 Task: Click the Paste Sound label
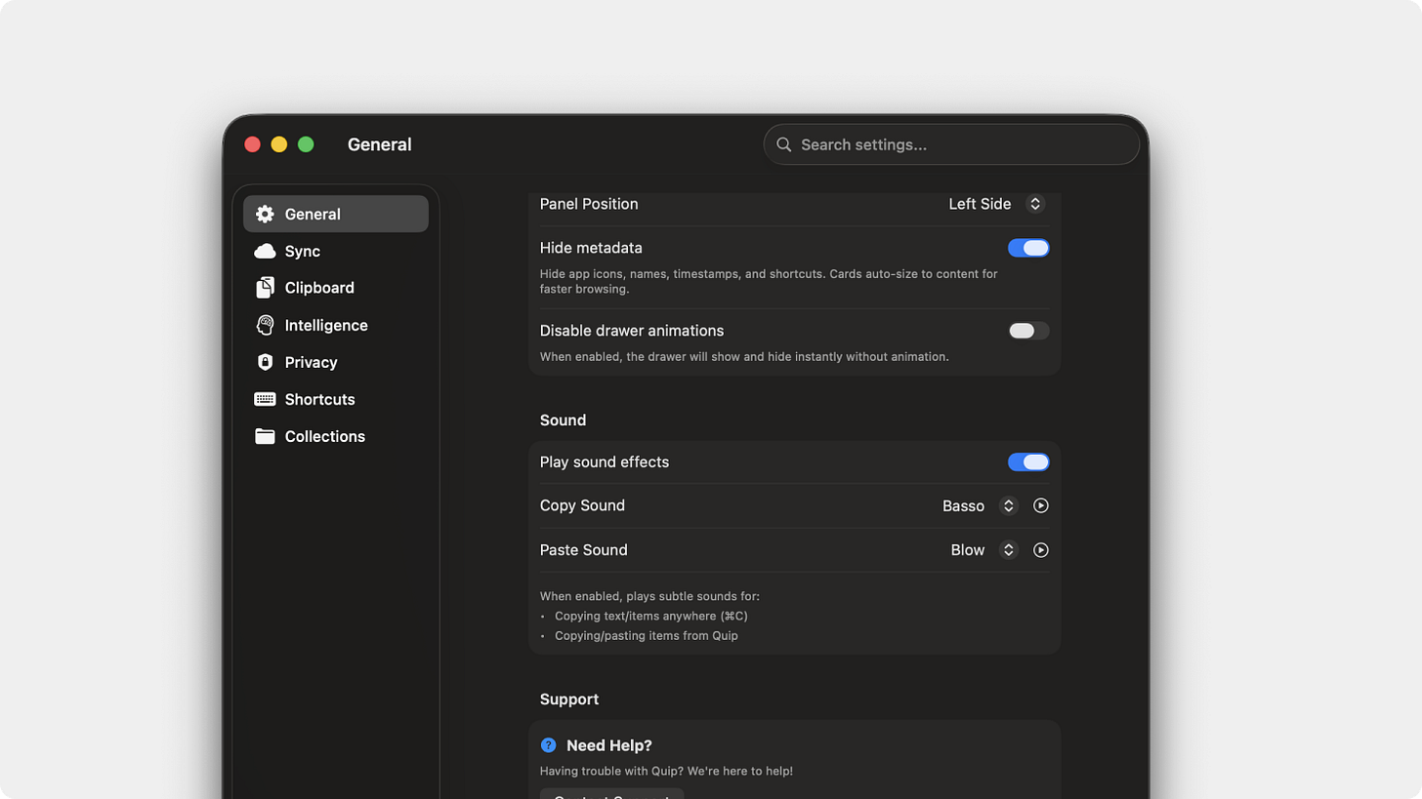point(584,550)
